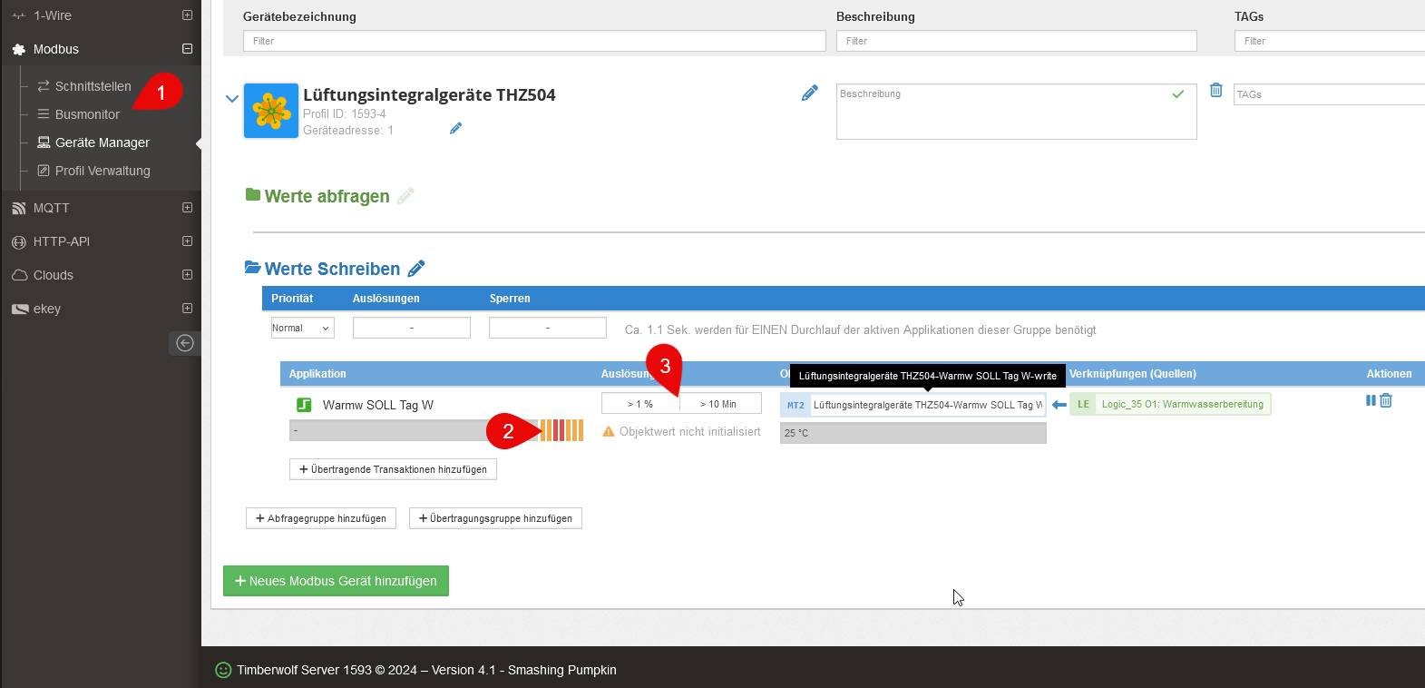
Task: Collapse the Lüftungsintegralgeräte THZ504 device chevron
Action: coord(232,99)
